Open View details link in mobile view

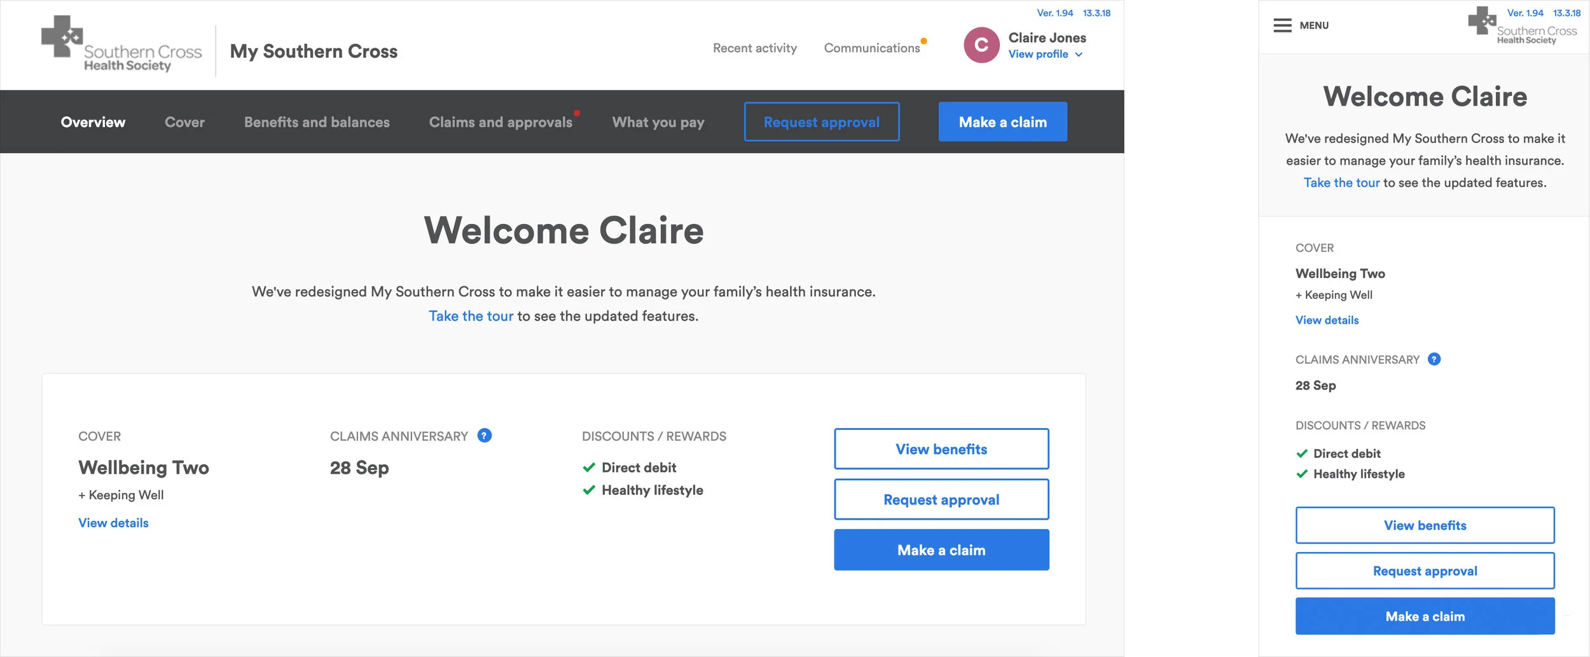point(1327,320)
